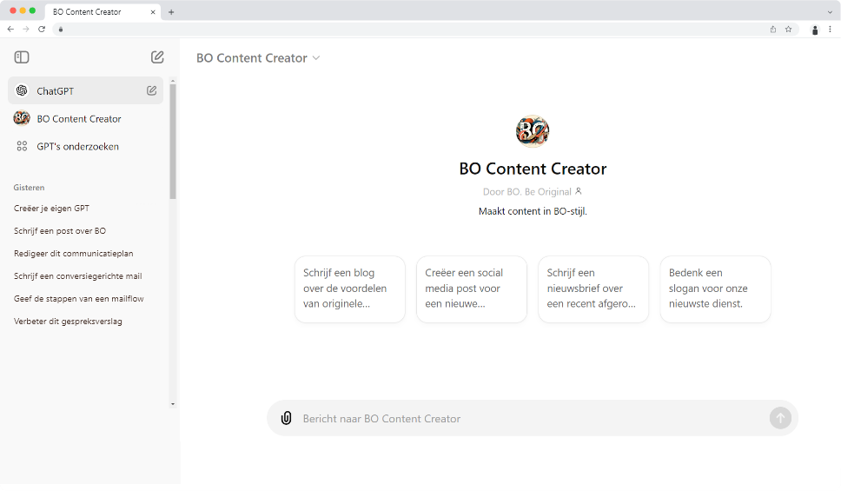Viewport: 841px width, 491px height.
Task: Open the chat Schrijf een post over BO
Action: pos(60,231)
